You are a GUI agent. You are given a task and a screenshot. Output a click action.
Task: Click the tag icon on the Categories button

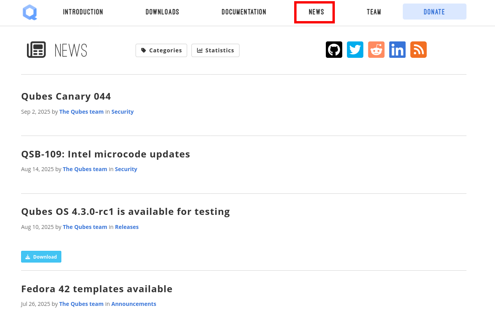coord(143,50)
